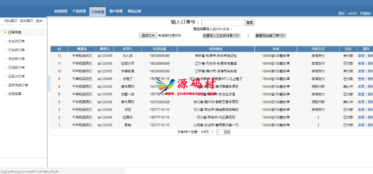Select 未返款订单 sidebar item
The height and width of the screenshot is (174, 373).
coord(17,59)
